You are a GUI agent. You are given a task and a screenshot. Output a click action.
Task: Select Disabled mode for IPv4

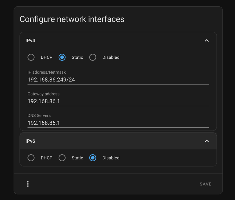[x=93, y=57]
